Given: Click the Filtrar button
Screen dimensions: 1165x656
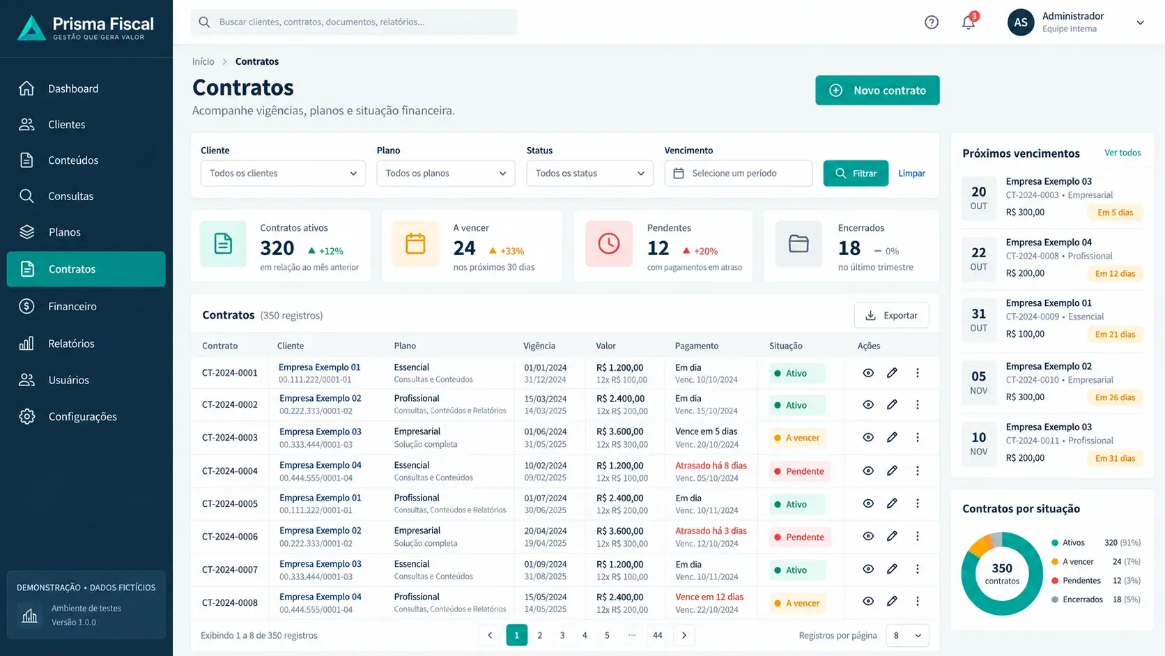Looking at the screenshot, I should 856,174.
